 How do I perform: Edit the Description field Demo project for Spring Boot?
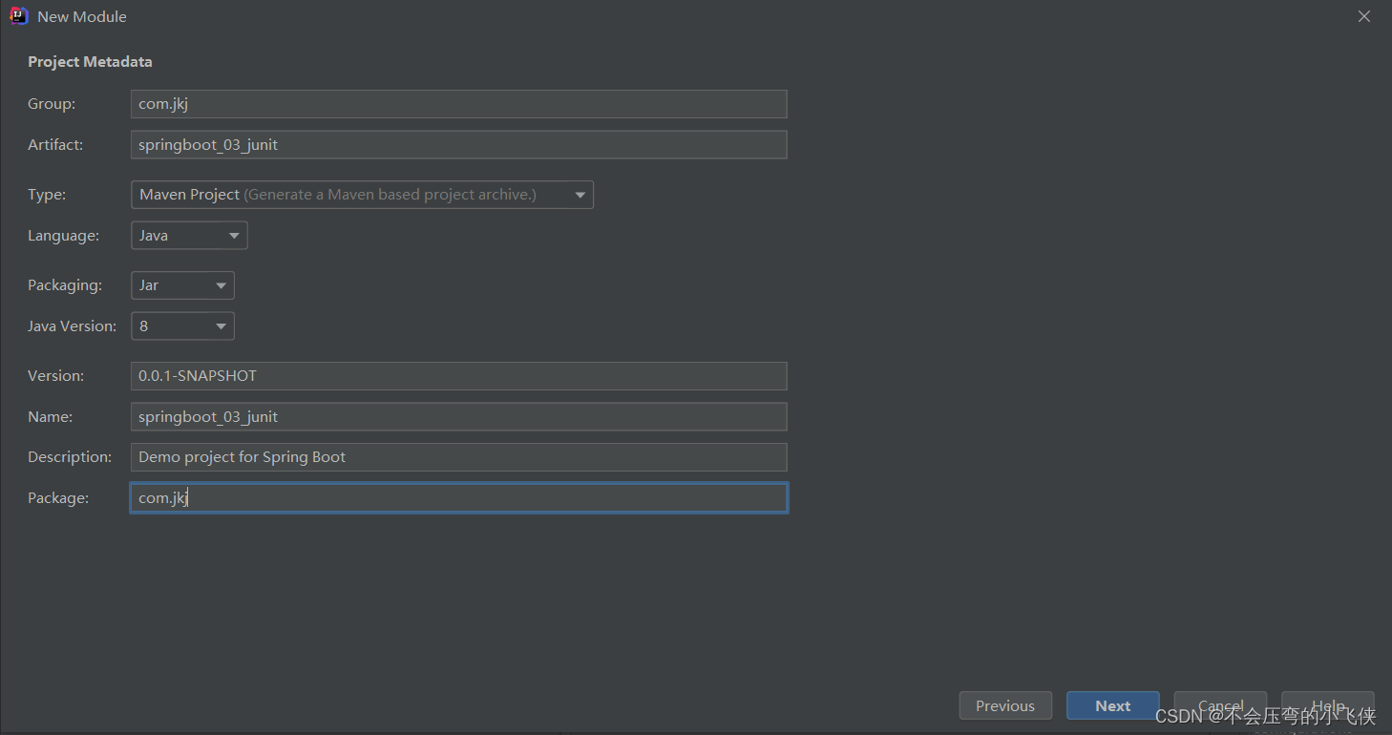tap(458, 457)
